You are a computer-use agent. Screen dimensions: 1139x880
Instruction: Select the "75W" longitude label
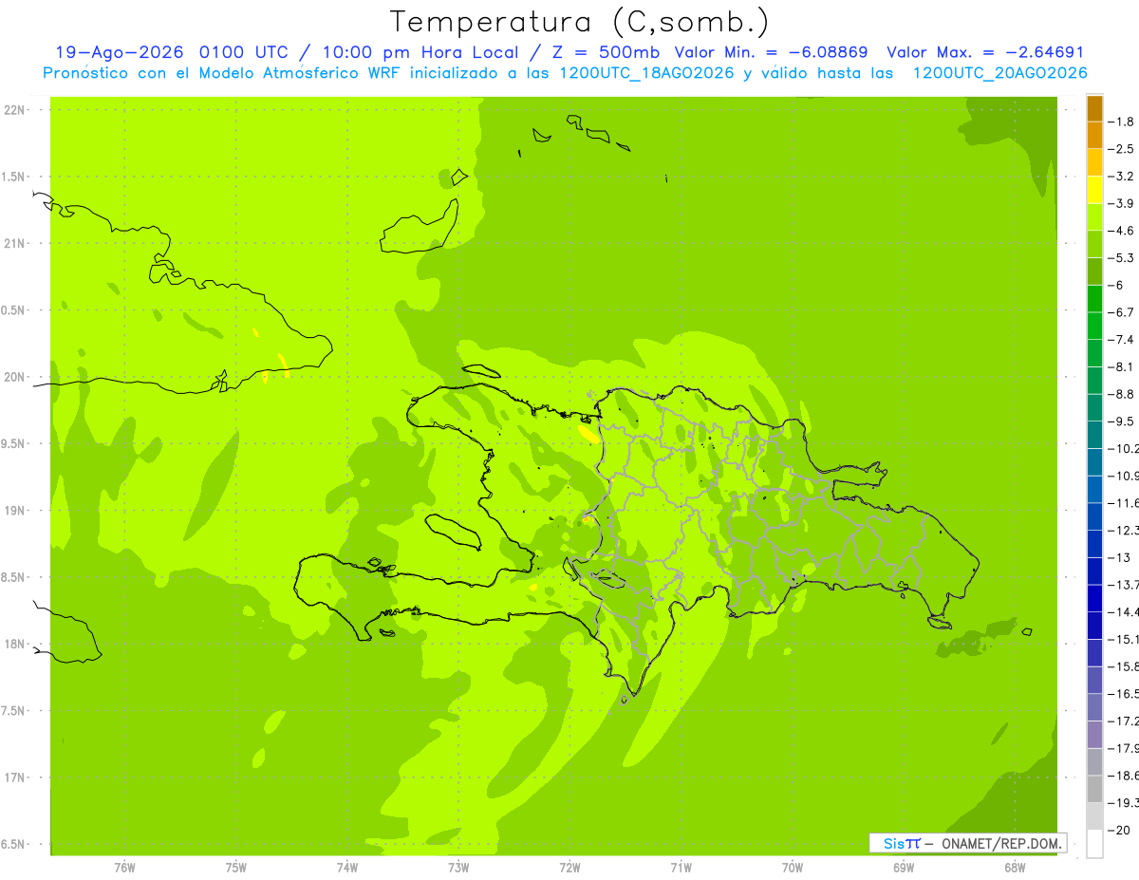(236, 868)
